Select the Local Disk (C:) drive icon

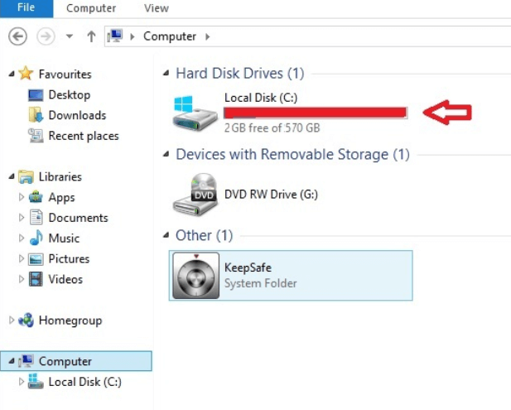195,113
